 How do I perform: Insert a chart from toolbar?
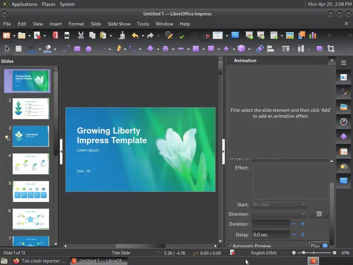pos(313,36)
